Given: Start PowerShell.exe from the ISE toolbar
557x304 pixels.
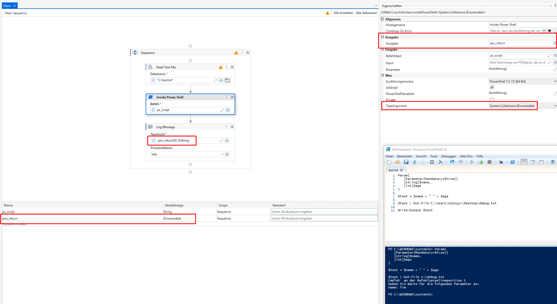Looking at the screenshot, I should coord(513,162).
